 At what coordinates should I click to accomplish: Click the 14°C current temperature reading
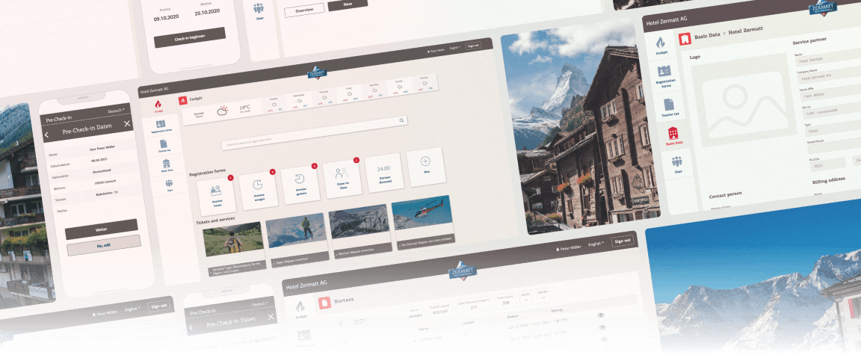click(x=244, y=108)
